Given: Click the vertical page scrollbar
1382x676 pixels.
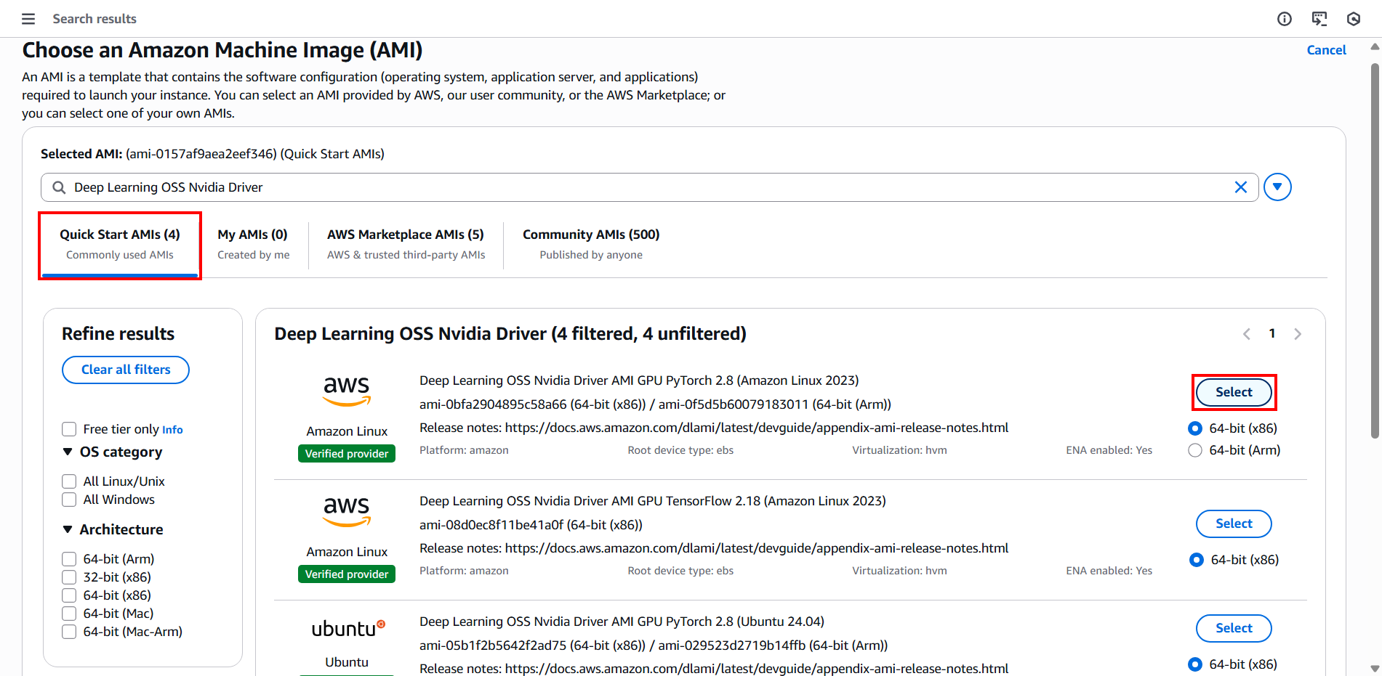Looking at the screenshot, I should [1375, 251].
